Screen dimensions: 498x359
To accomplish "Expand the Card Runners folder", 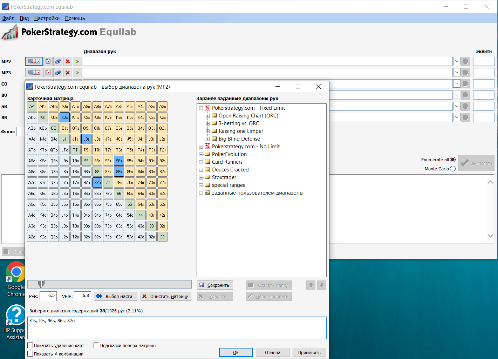I will (201, 162).
